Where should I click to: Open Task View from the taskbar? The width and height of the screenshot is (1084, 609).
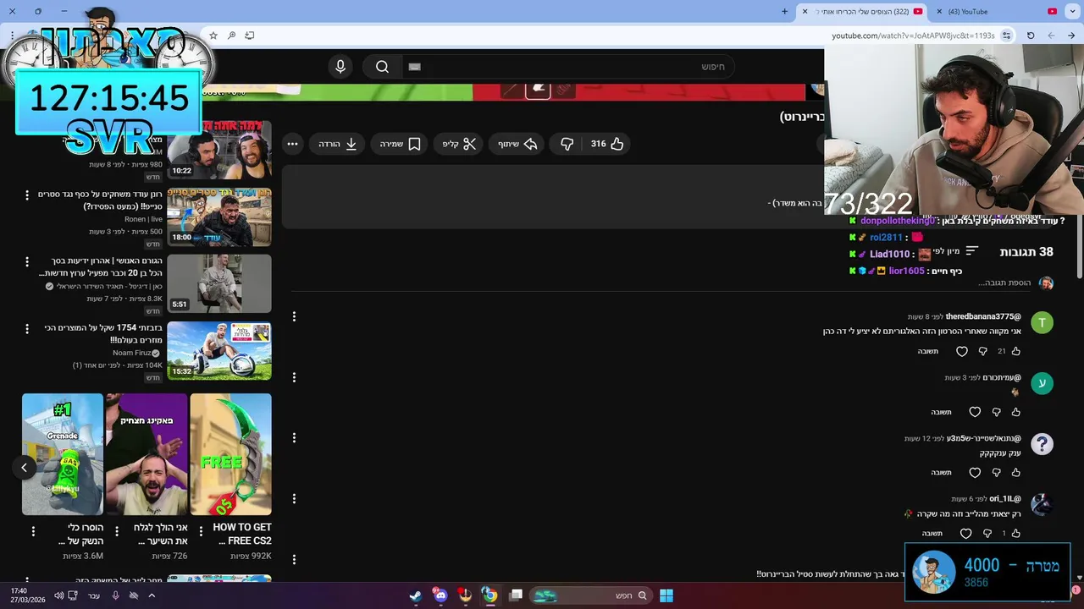(x=515, y=595)
